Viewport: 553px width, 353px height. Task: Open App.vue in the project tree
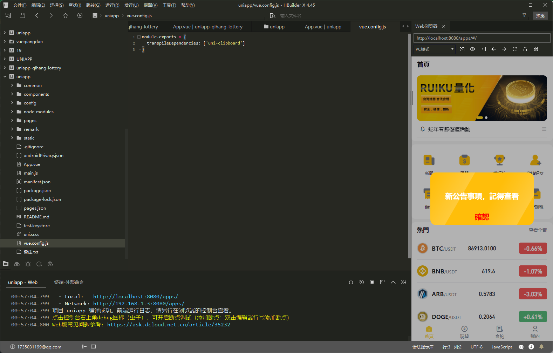tap(32, 164)
